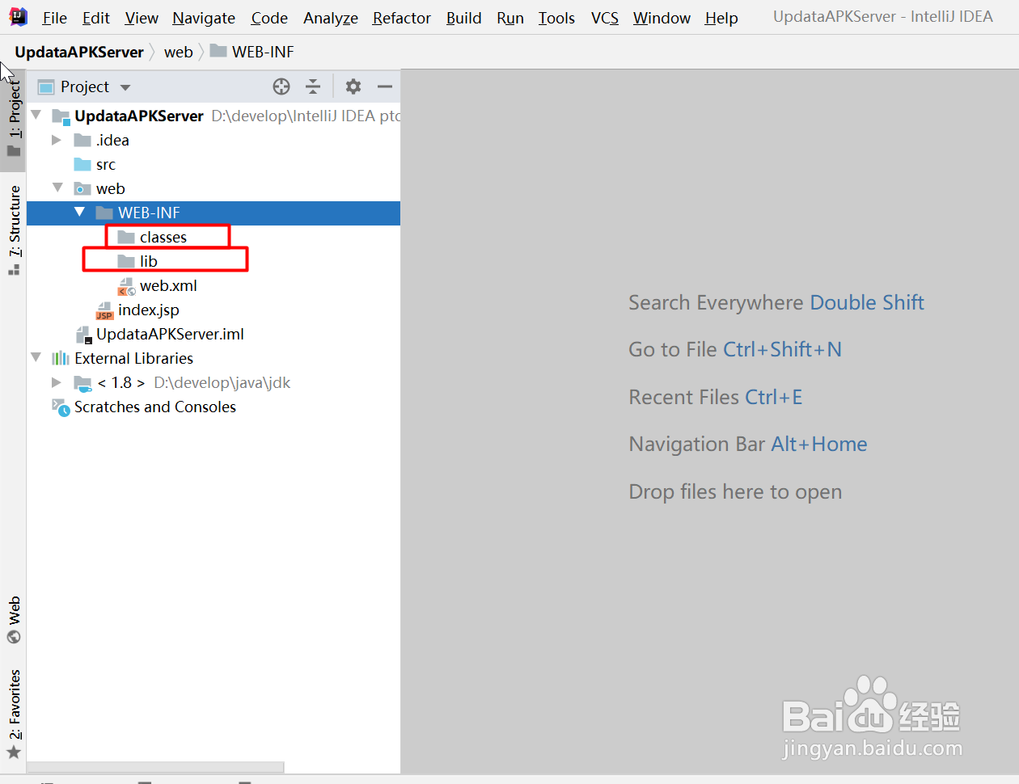The height and width of the screenshot is (784, 1019).
Task: Click the UpdataAPKServer module folder icon
Action: [61, 116]
